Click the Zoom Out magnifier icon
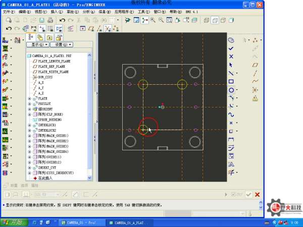The height and width of the screenshot is (227, 303). point(161,20)
